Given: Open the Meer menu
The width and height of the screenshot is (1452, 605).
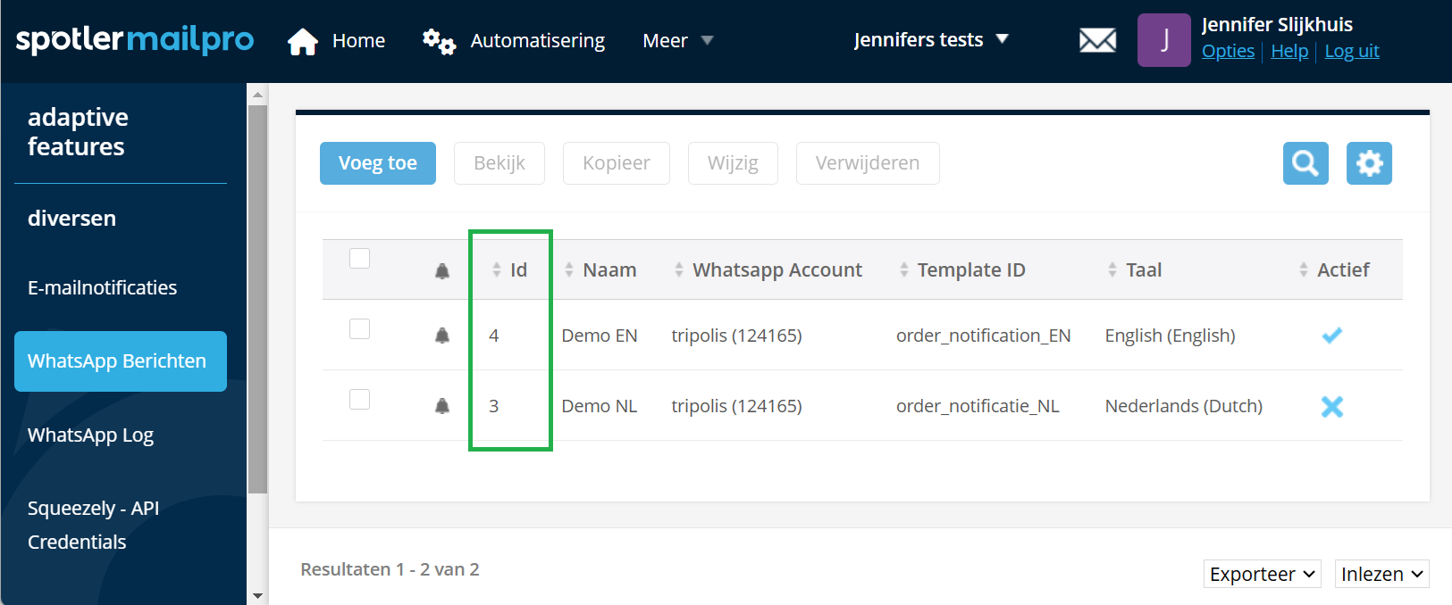Looking at the screenshot, I should [677, 41].
